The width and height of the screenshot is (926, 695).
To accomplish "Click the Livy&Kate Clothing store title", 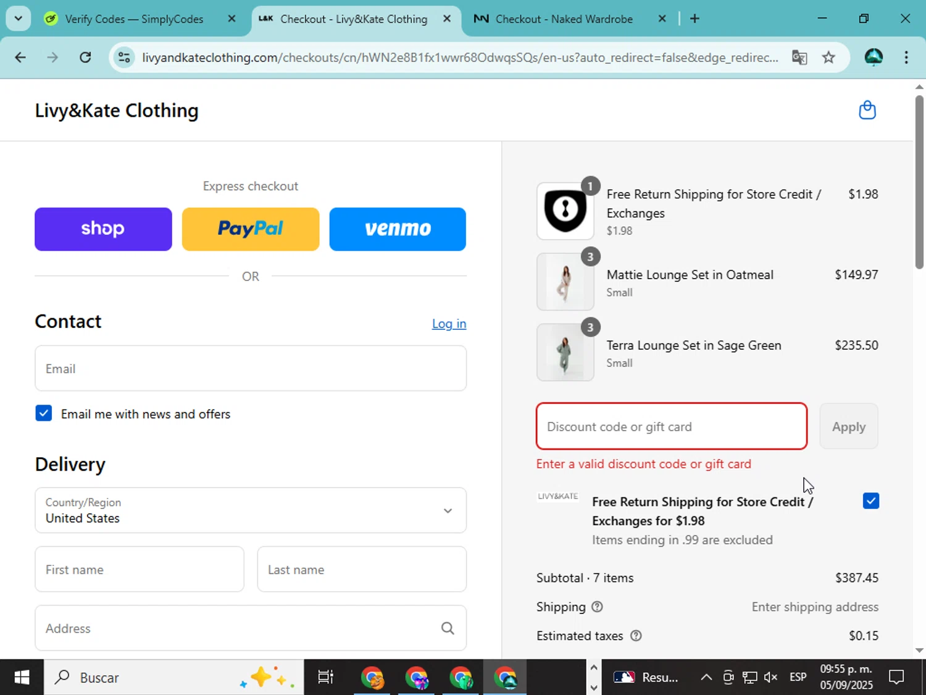I will point(117,111).
